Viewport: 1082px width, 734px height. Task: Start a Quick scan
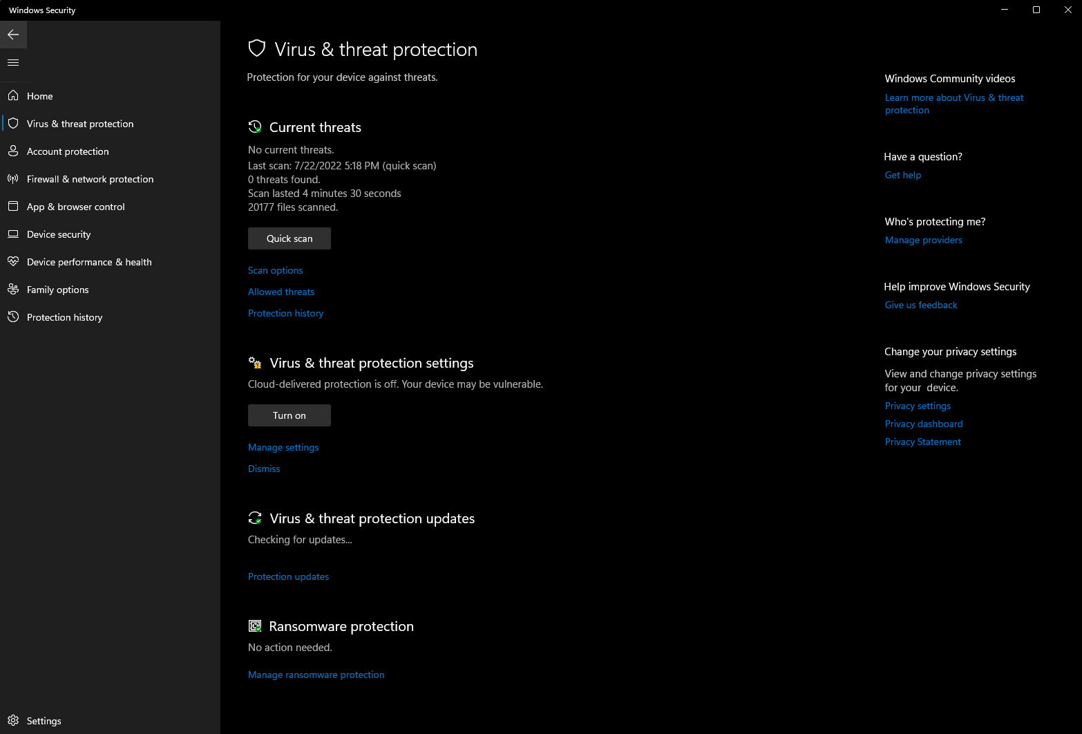pyautogui.click(x=289, y=238)
